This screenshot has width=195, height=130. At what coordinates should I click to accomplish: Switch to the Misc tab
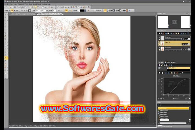174,63
